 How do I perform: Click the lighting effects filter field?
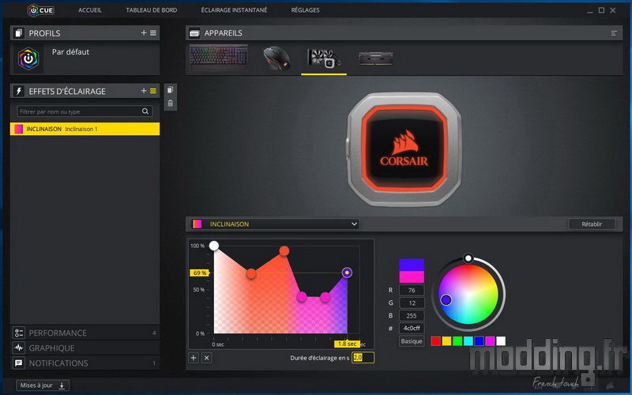85,111
